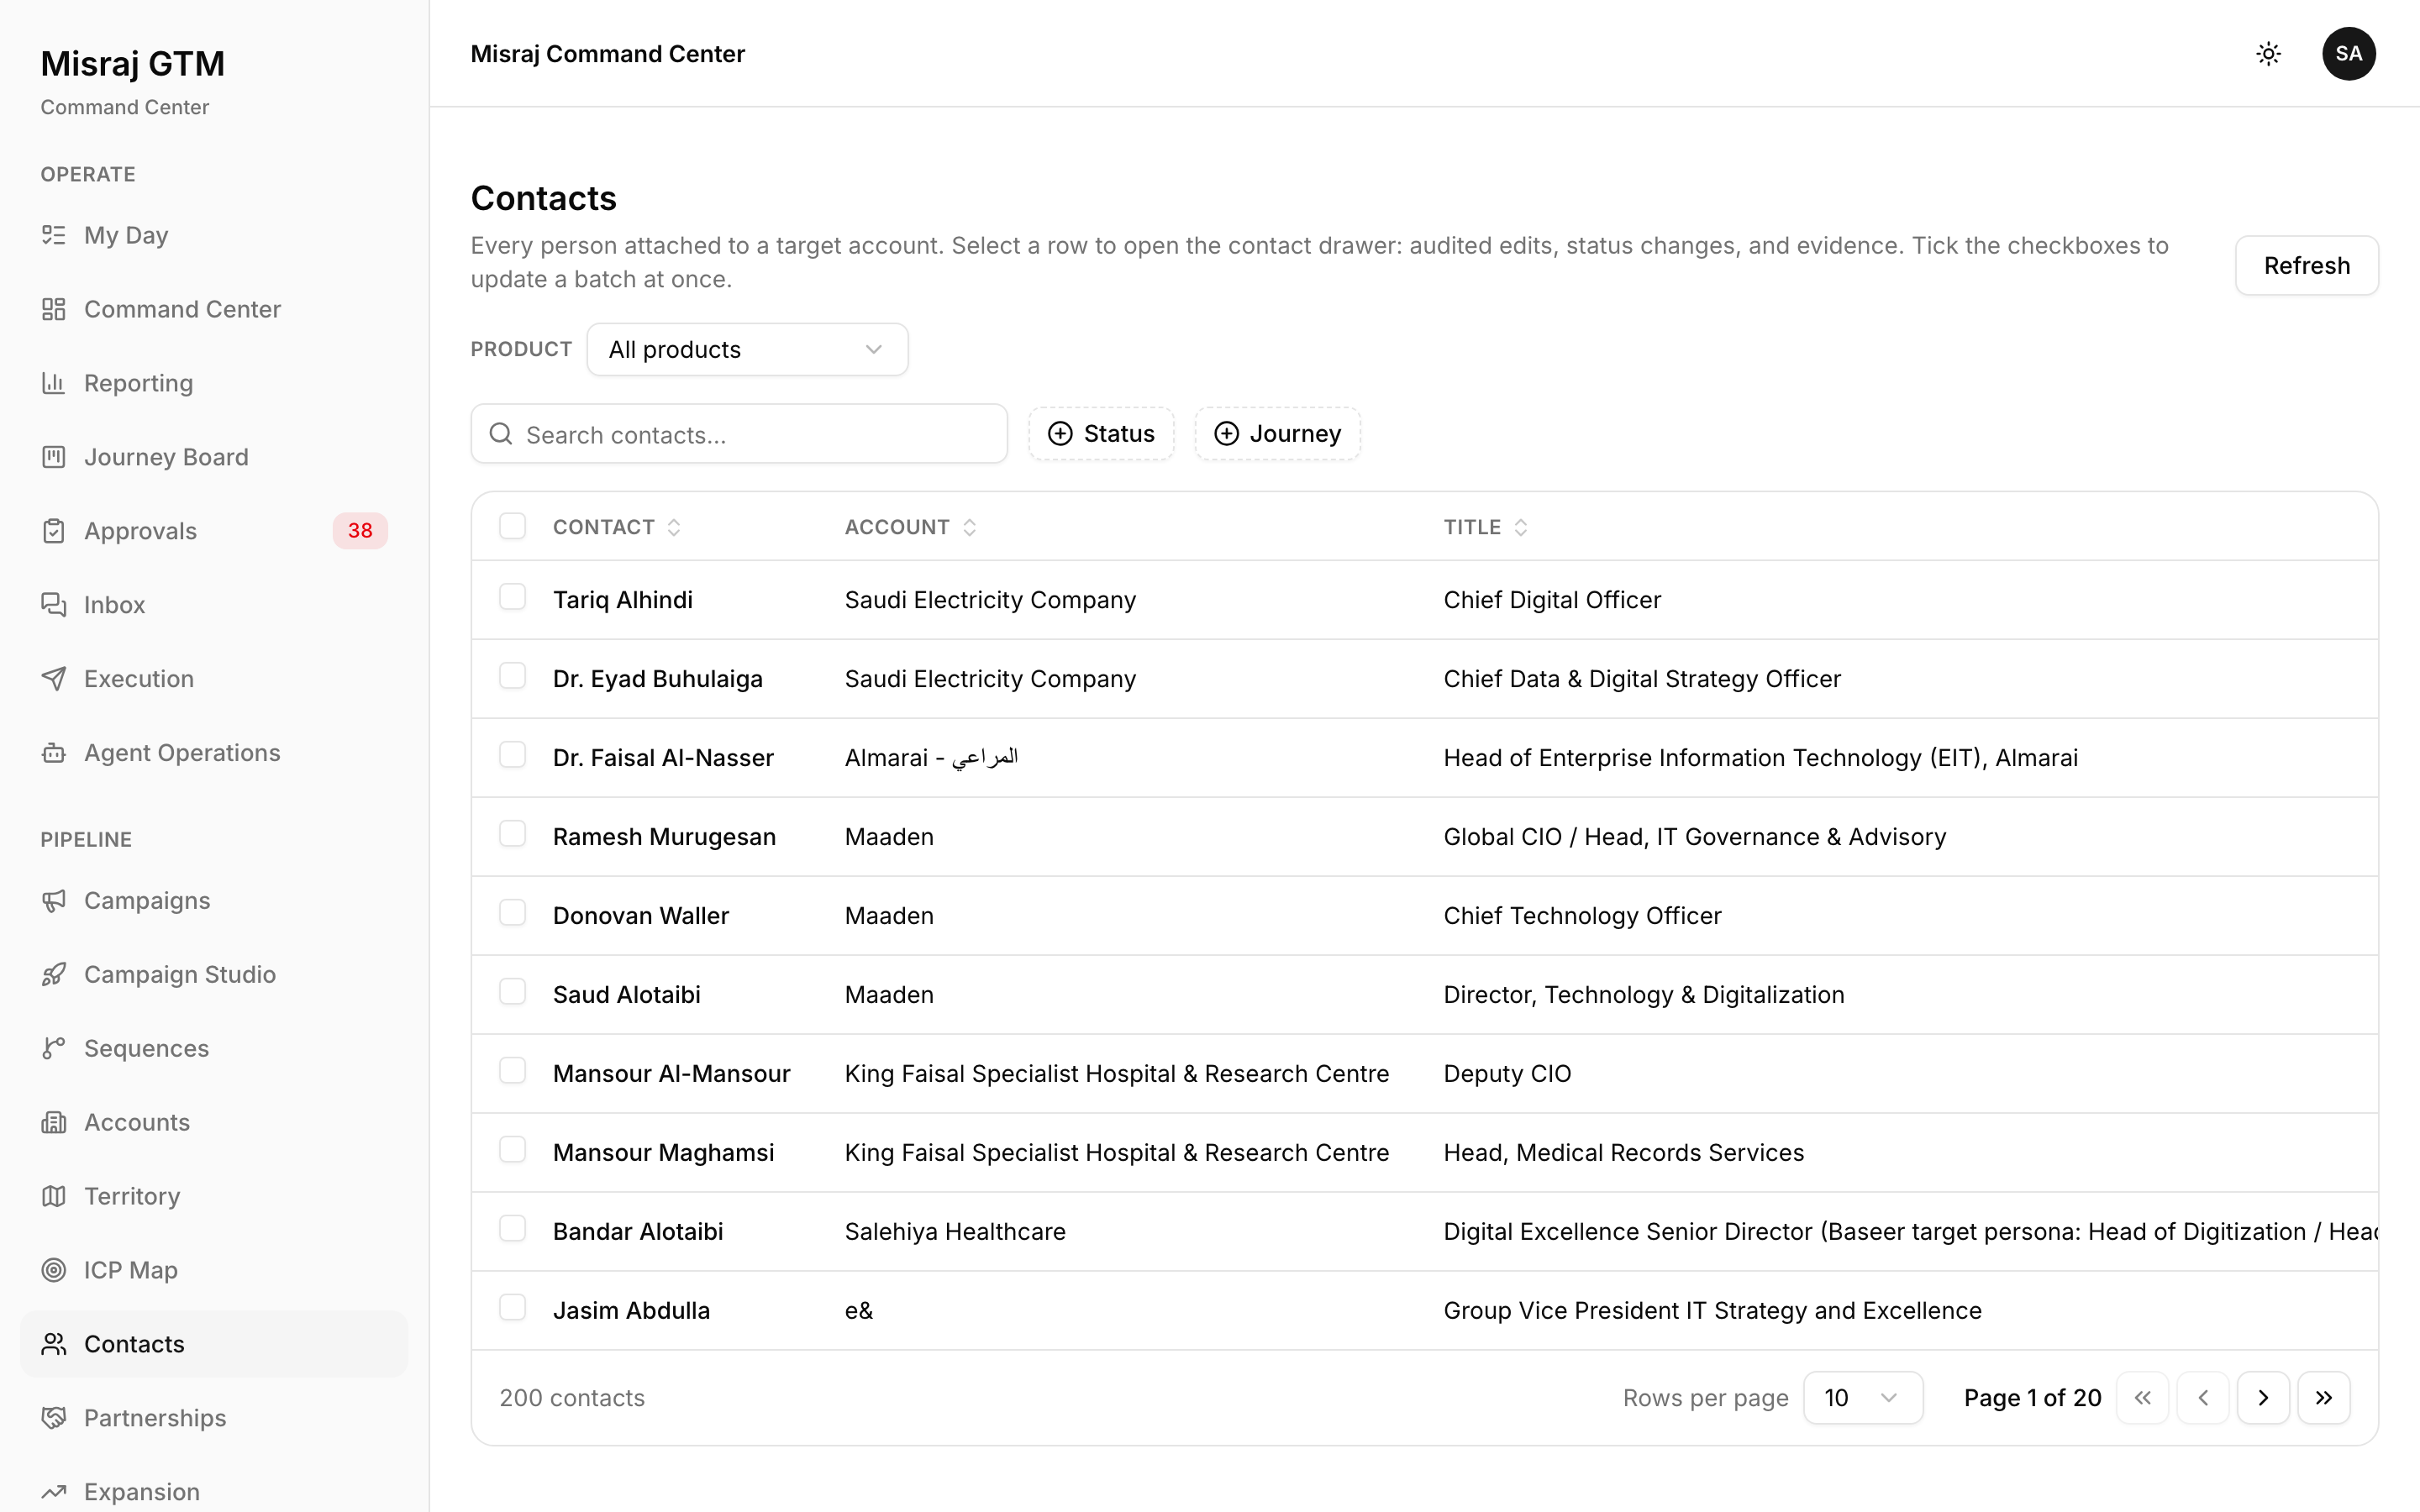Click the Search contacts input field

739,434
